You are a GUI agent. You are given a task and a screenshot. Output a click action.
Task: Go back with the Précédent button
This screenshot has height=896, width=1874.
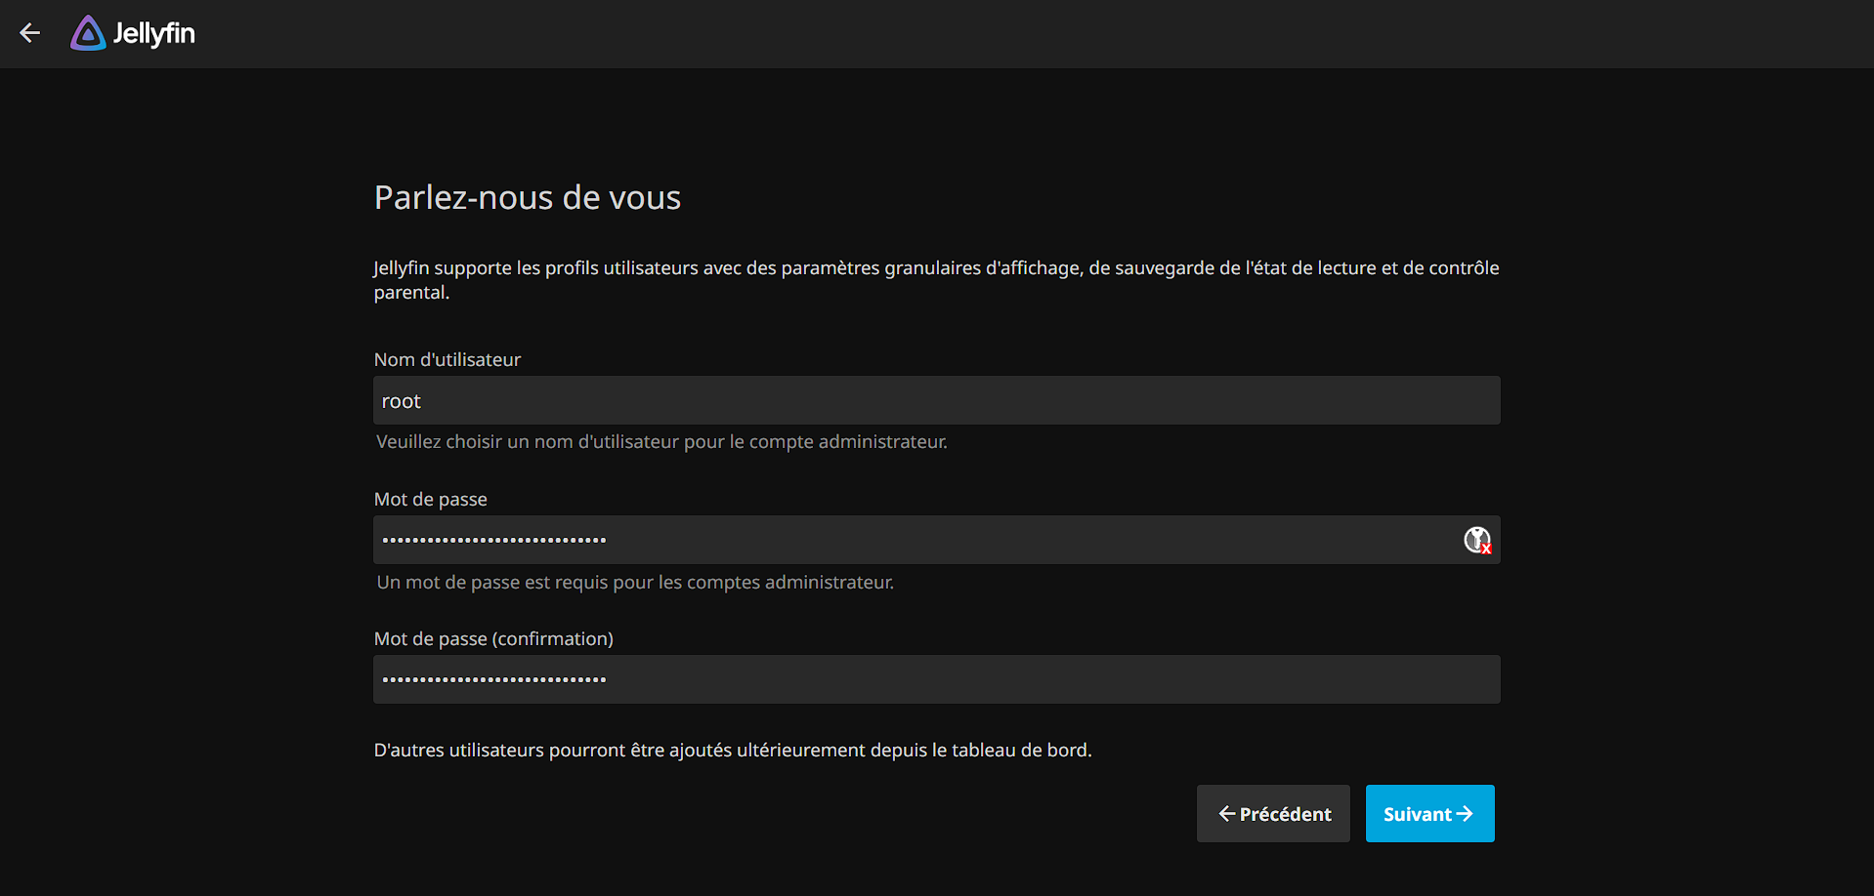[x=1273, y=814]
